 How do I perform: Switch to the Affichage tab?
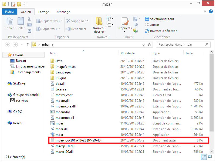coord(63,12)
